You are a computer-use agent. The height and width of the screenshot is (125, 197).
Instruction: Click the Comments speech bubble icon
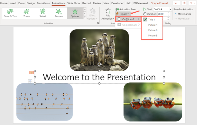pos(176,3)
